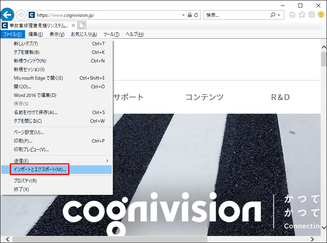Open the 編集(E) menu
327x243 pixels.
36,34
